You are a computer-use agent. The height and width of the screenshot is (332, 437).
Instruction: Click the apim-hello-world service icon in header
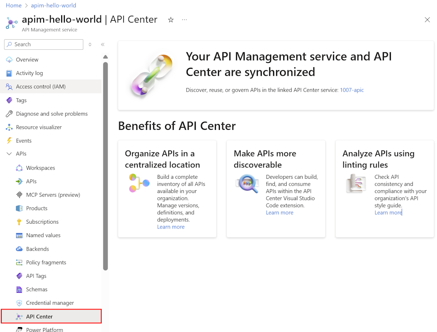[x=11, y=23]
